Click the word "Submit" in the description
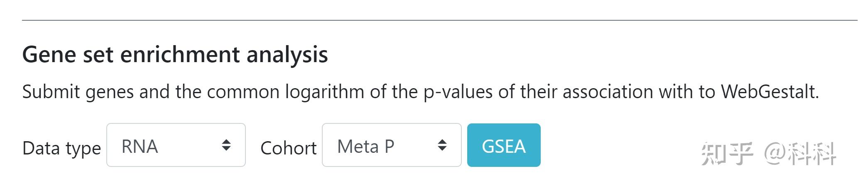Screen dimensions: 858x188 pos(51,92)
